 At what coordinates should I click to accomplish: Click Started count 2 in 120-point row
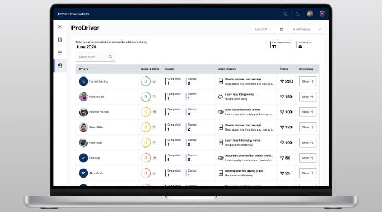(189, 129)
